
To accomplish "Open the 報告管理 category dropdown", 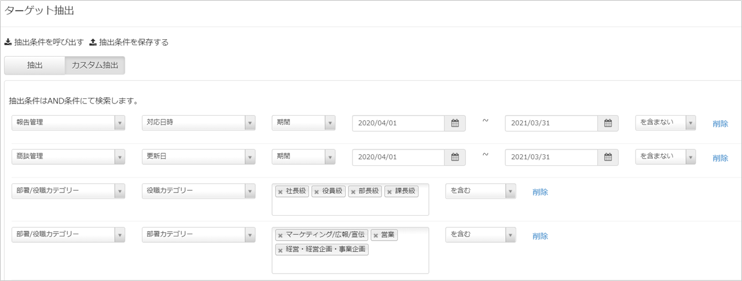I will click(68, 123).
